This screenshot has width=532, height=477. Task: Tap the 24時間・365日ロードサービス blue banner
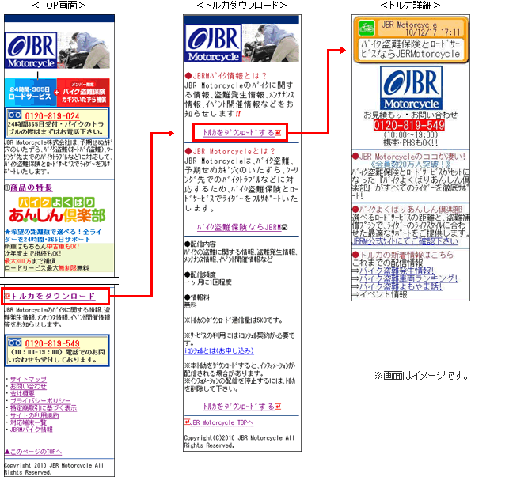30,93
